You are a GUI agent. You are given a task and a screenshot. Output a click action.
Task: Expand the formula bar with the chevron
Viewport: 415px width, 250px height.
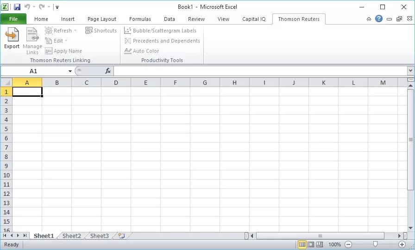tap(410, 71)
